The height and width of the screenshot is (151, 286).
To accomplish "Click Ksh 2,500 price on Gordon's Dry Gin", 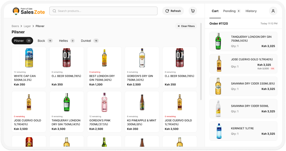I will pos(134,85).
